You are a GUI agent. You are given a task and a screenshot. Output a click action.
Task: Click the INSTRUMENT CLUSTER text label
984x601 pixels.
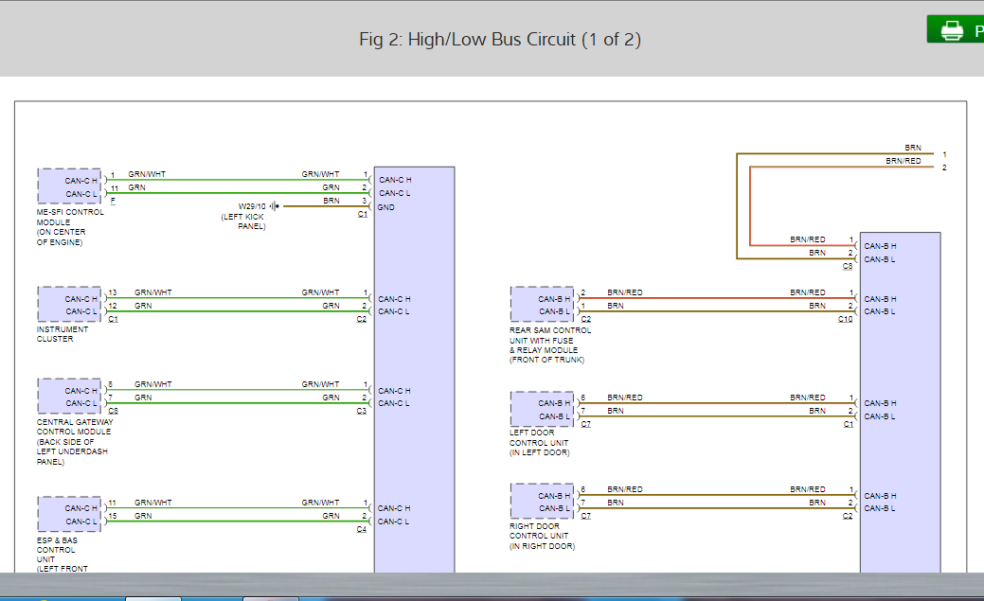click(x=63, y=334)
